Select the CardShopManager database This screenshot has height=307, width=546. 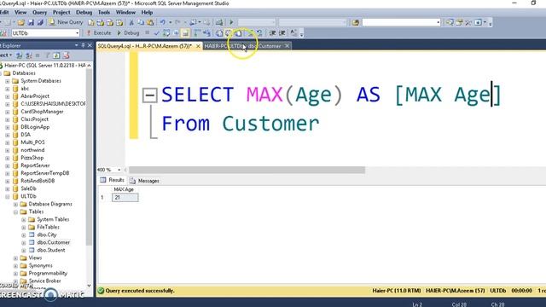pos(42,112)
